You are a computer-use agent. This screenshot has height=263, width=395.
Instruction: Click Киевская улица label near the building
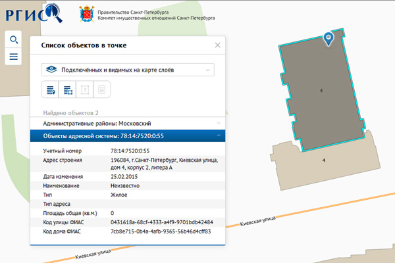257,221
